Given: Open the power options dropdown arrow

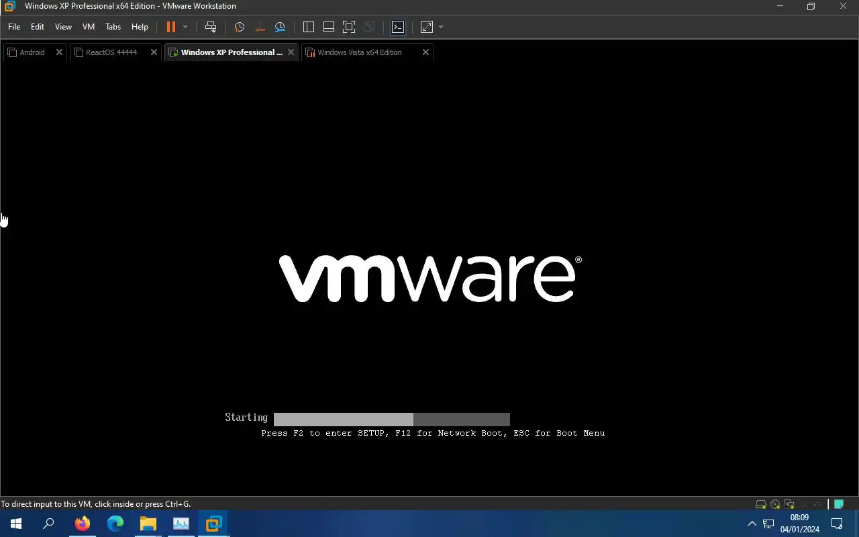Looking at the screenshot, I should point(185,27).
